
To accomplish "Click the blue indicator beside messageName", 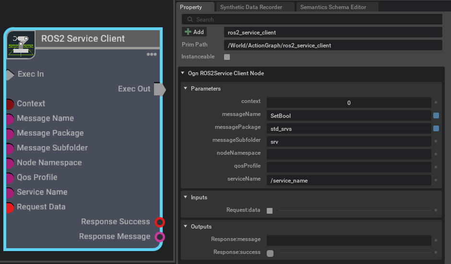I will (x=436, y=115).
